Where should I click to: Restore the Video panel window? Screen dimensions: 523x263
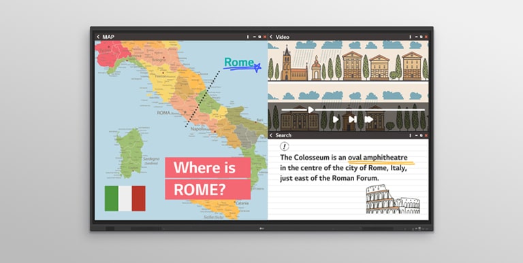click(421, 37)
